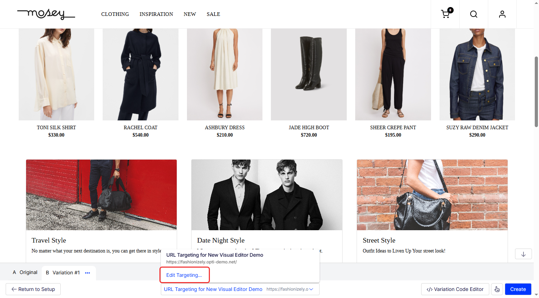Viewport: 539px width, 298px height.
Task: Select the Jade High Boot product image
Action: coord(309,74)
